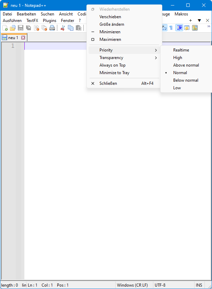212x289 pixels.
Task: Click the Print toolbar icon
Action: pos(52,28)
